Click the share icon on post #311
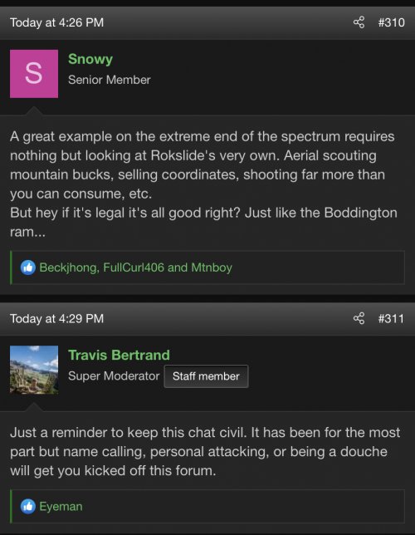415x535 pixels. click(359, 318)
